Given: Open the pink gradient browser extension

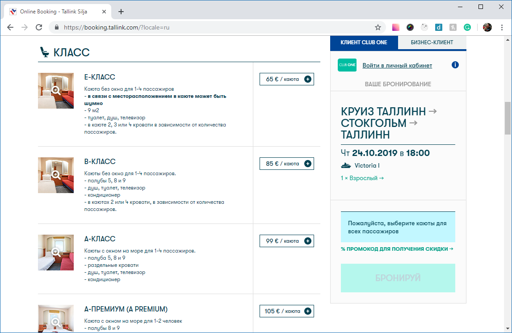Looking at the screenshot, I should [396, 27].
